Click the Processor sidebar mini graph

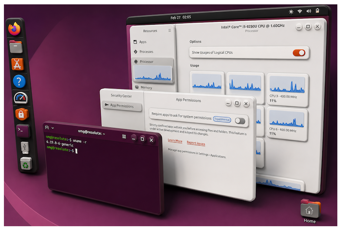pos(153,74)
